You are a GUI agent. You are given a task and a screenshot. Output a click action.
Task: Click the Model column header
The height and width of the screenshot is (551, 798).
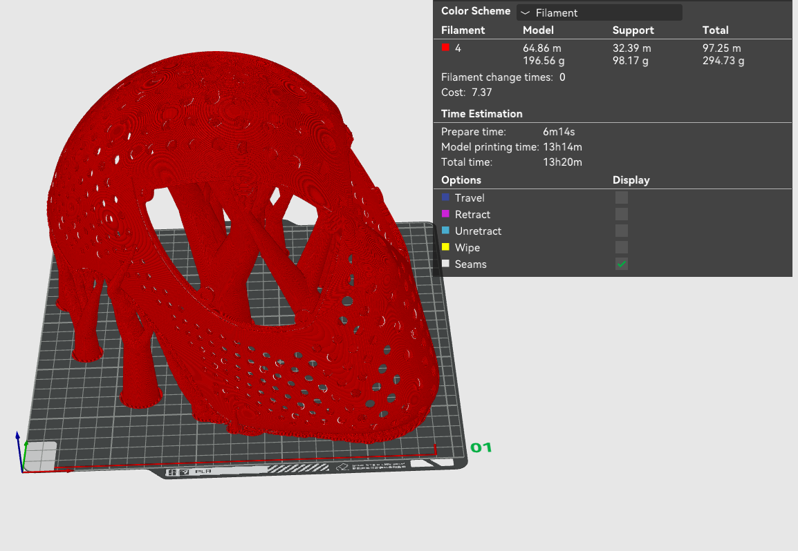click(x=538, y=30)
